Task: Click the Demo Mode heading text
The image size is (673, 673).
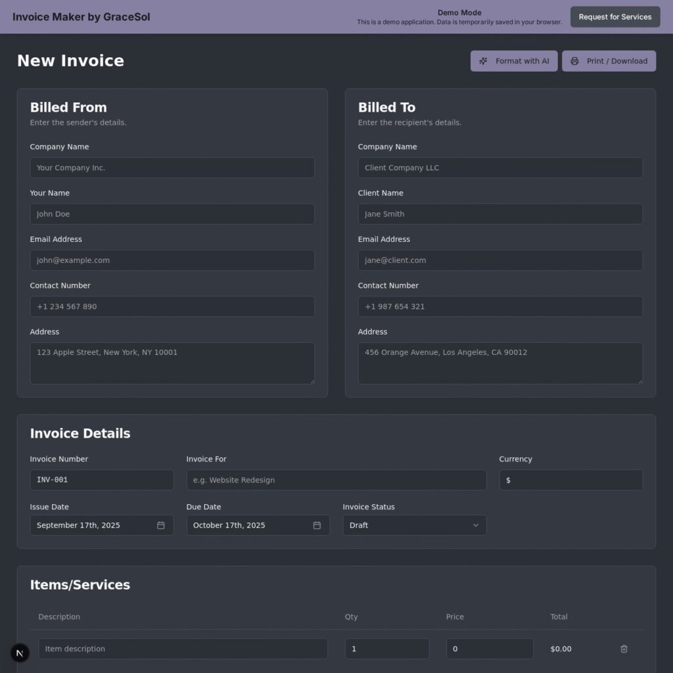Action: 459,13
